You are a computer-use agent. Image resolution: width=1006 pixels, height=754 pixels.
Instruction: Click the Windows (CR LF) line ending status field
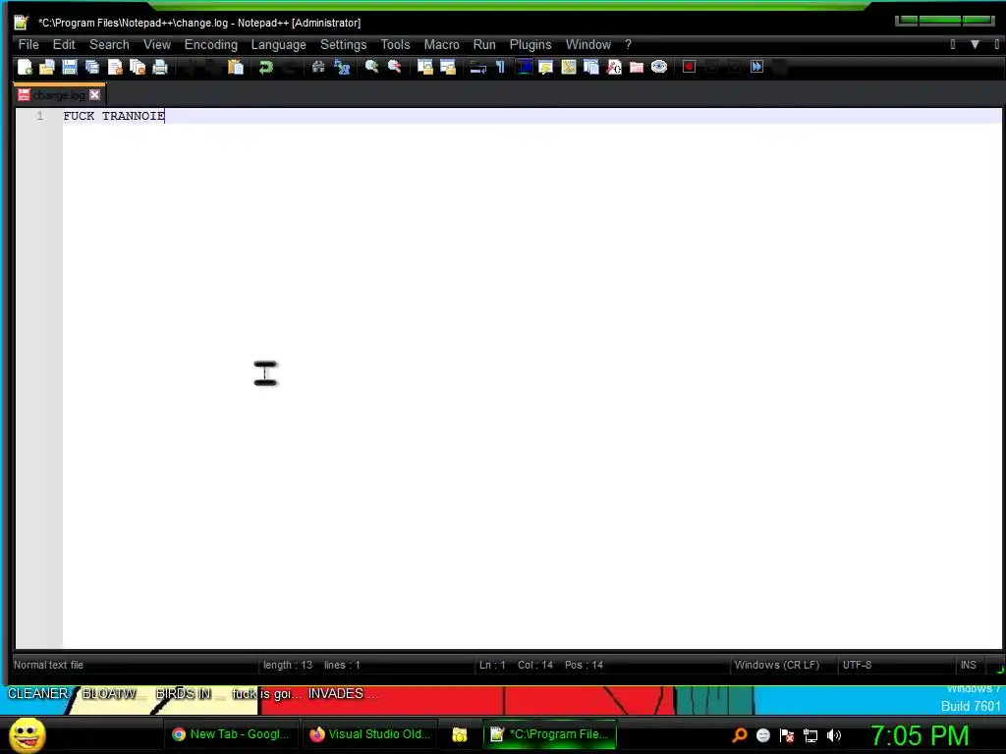(x=777, y=665)
